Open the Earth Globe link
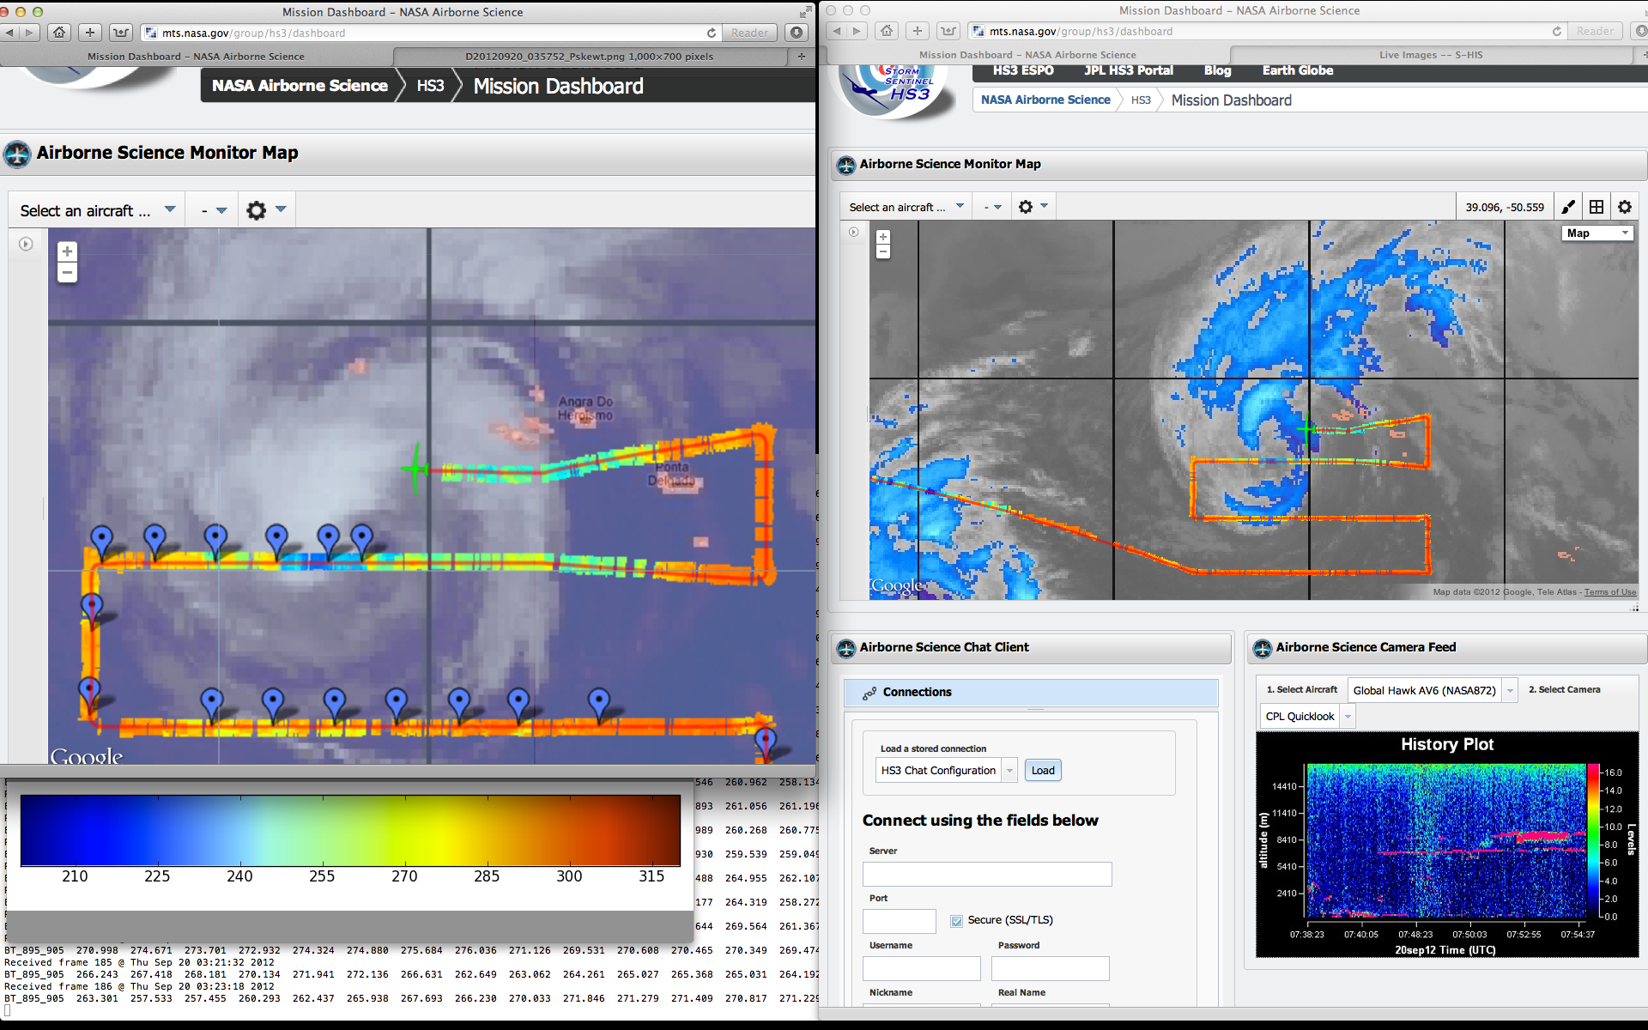 pos(1297,70)
